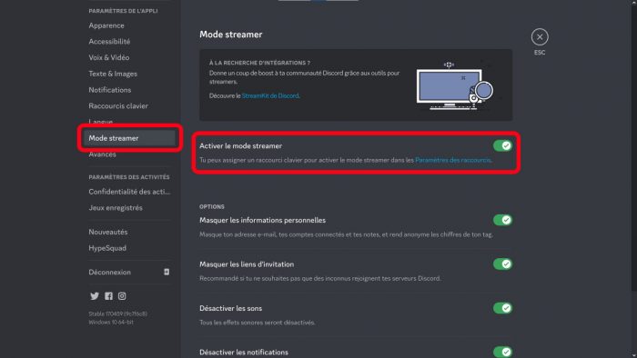Open Discord's Twitter page icon

(95, 296)
